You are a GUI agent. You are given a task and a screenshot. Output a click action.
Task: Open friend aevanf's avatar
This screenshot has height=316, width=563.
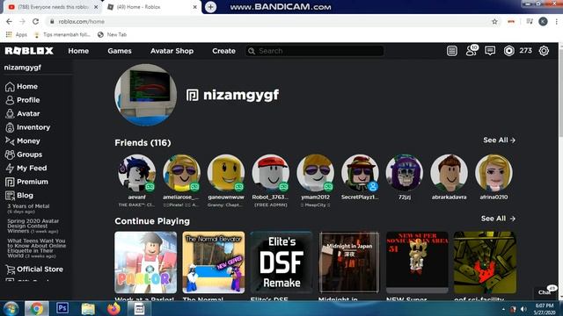point(137,173)
